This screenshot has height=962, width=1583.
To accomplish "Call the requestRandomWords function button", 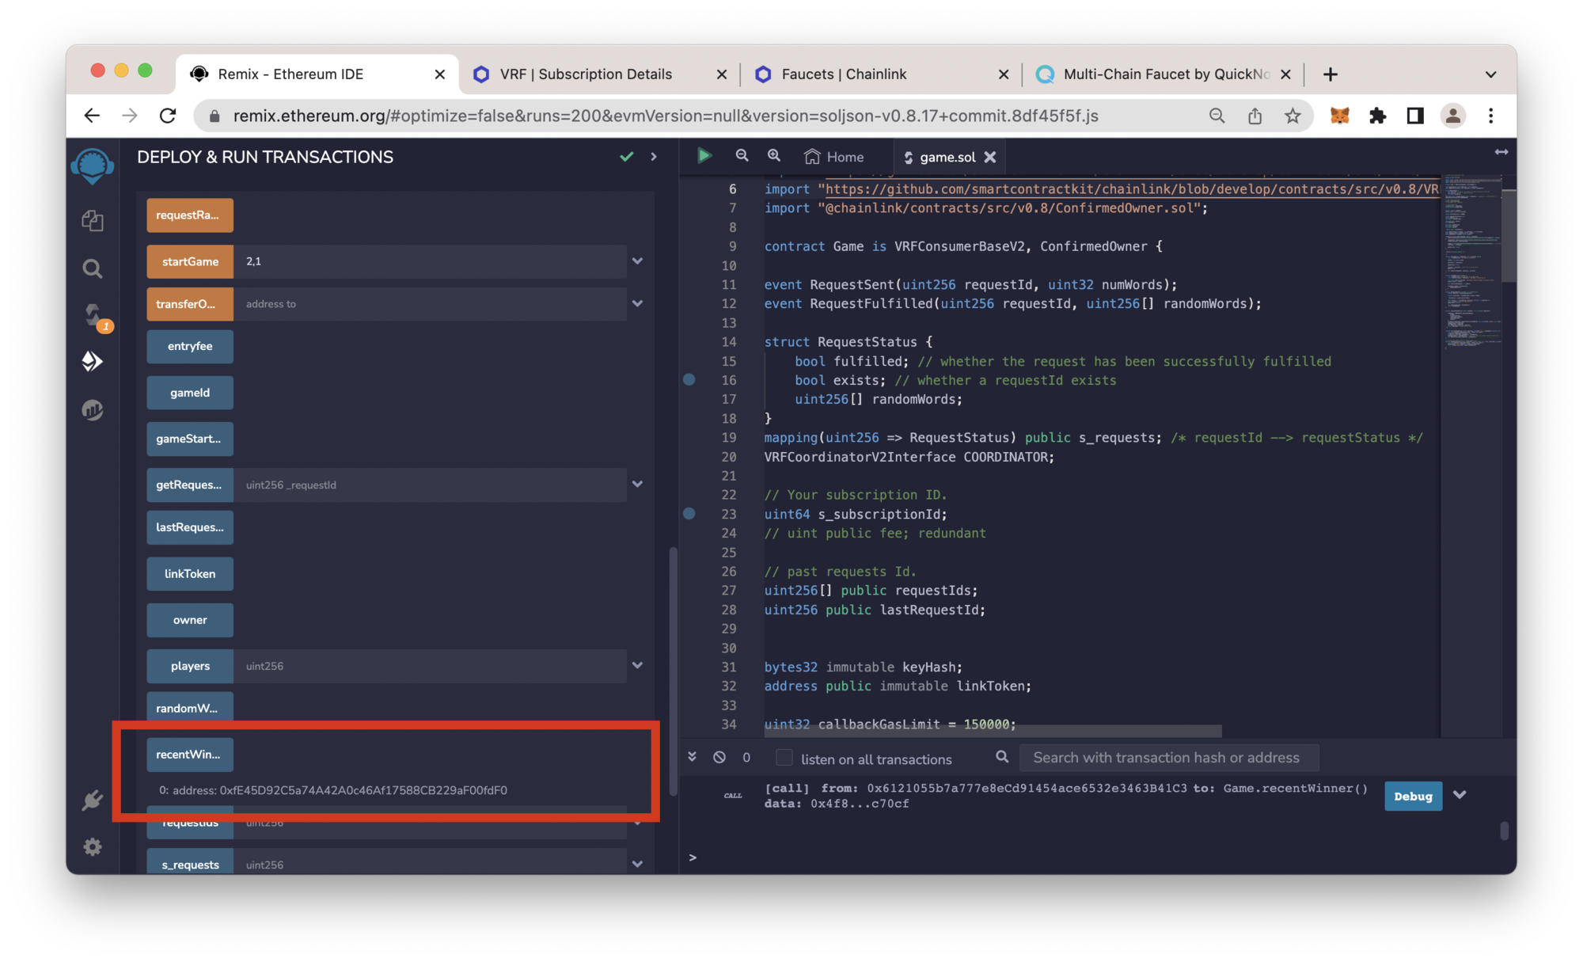I will [x=190, y=215].
